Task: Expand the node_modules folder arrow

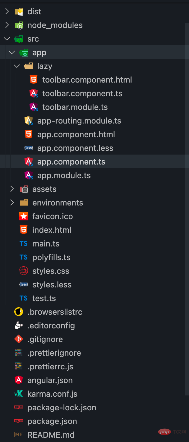Action: click(7, 25)
